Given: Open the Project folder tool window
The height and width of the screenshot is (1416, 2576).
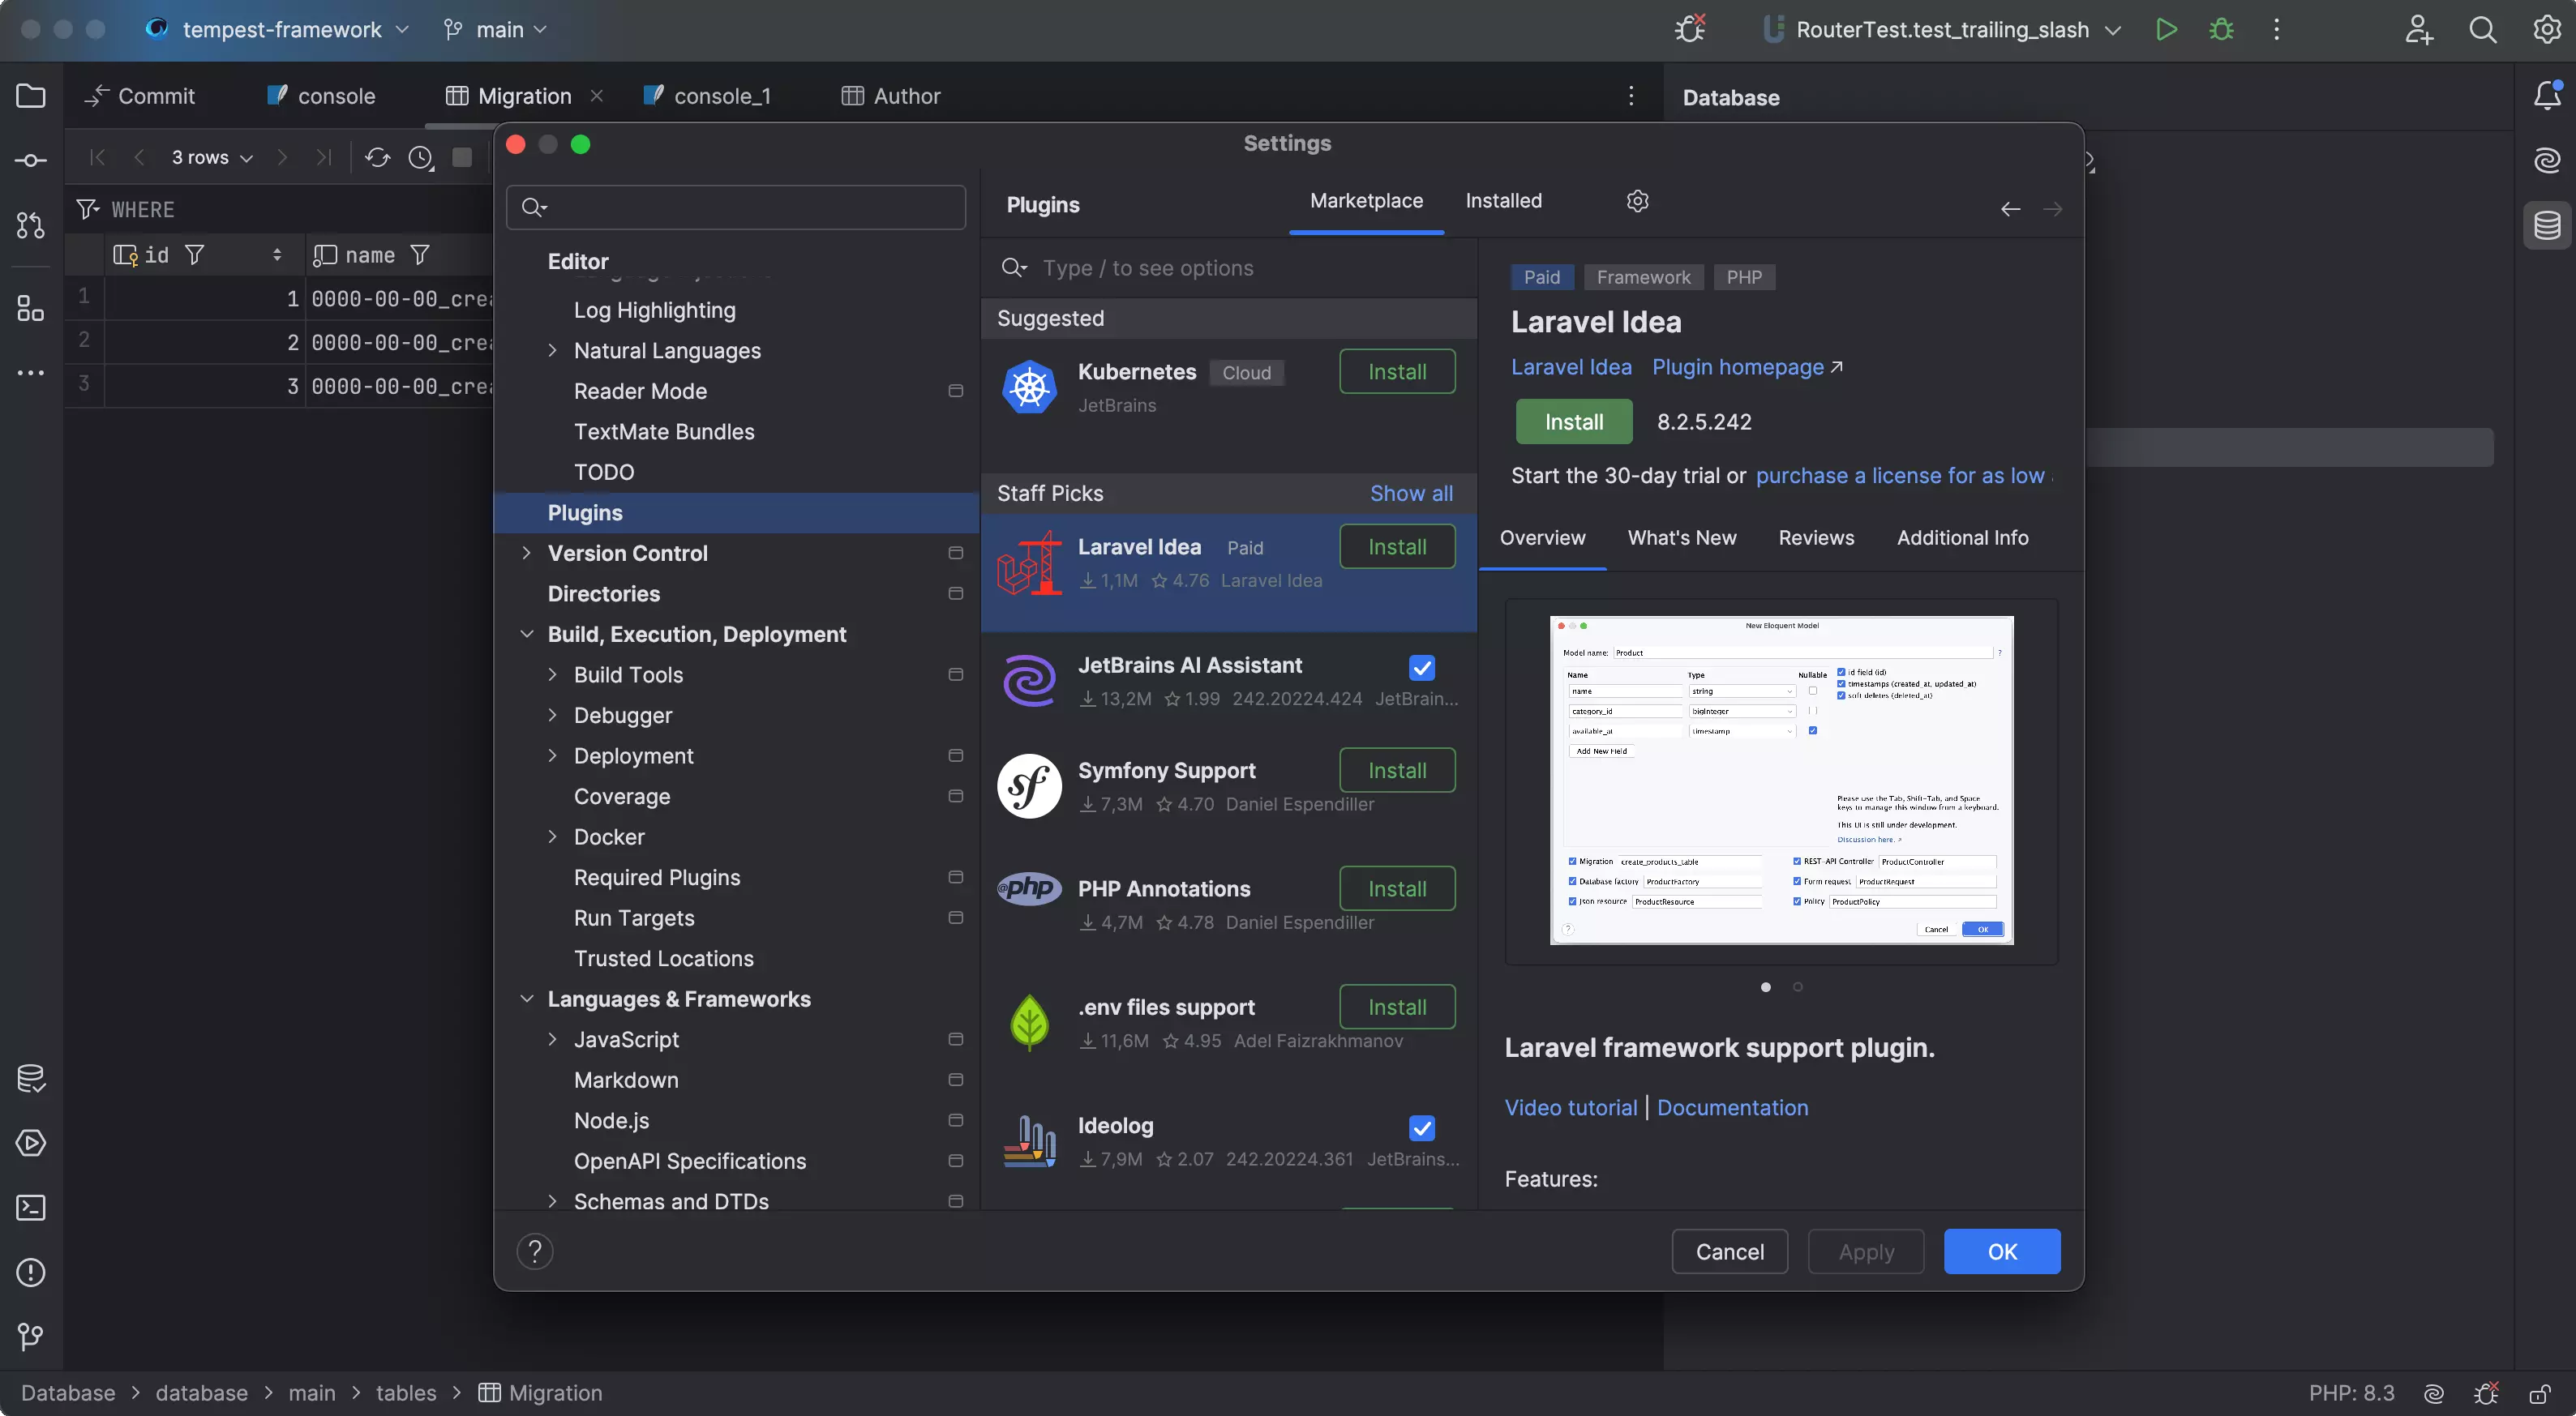Looking at the screenshot, I should coord(31,96).
